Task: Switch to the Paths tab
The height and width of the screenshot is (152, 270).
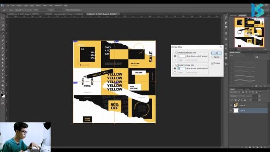Action: (248, 89)
